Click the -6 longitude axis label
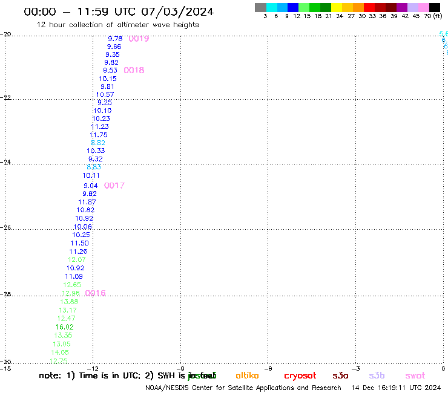448x393 pixels. pos(268,368)
